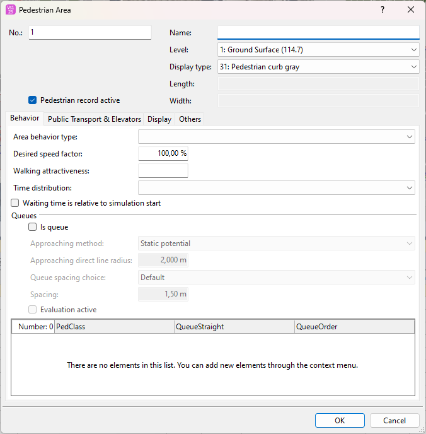Toggle the Pedestrian record active checkbox
The width and height of the screenshot is (426, 434).
click(x=33, y=100)
